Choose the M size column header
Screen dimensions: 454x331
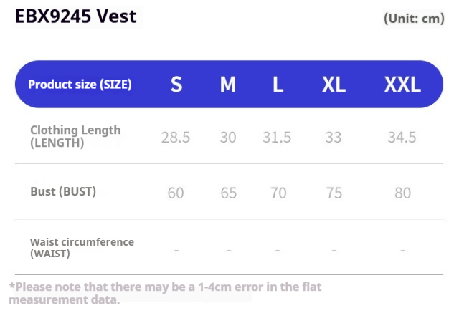[x=227, y=85]
